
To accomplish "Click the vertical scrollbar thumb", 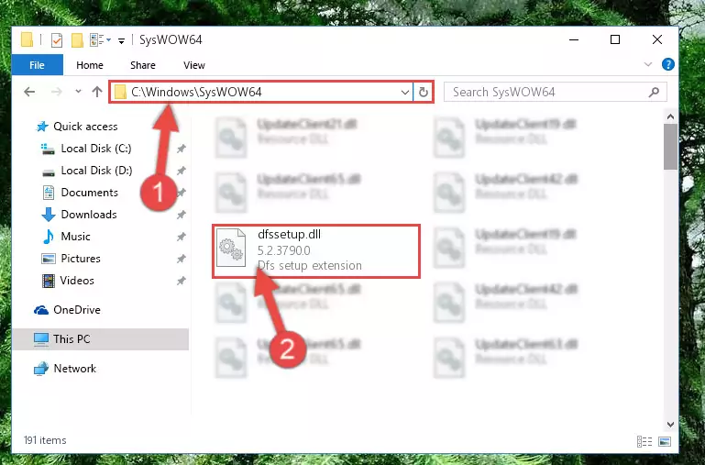I will coord(670,147).
